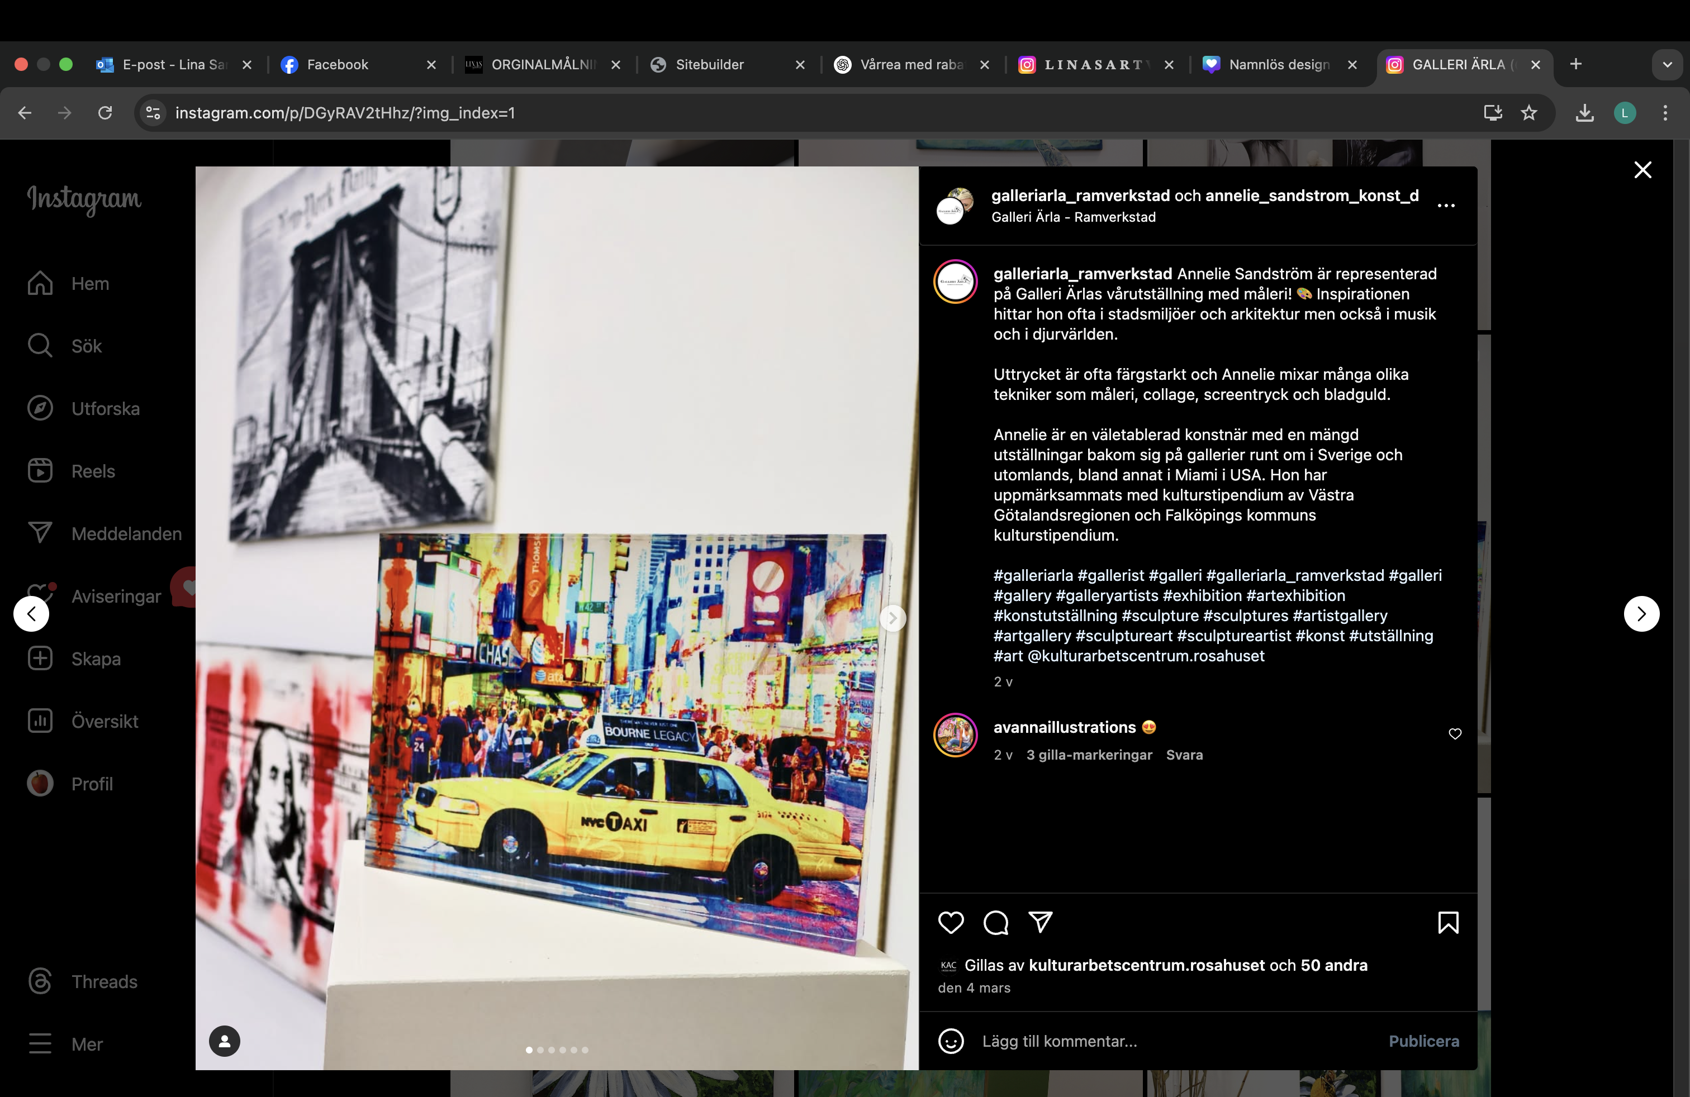Click the browser back button
This screenshot has height=1097, width=1690.
pyautogui.click(x=25, y=113)
